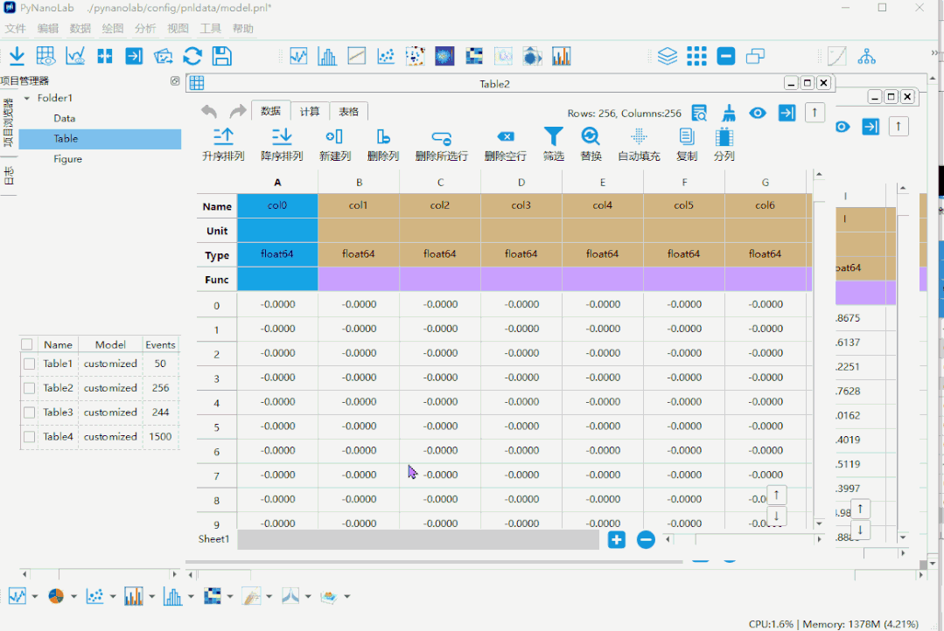This screenshot has width=944, height=631.
Task: Click delete selected rows 删除所选行
Action: 441,144
